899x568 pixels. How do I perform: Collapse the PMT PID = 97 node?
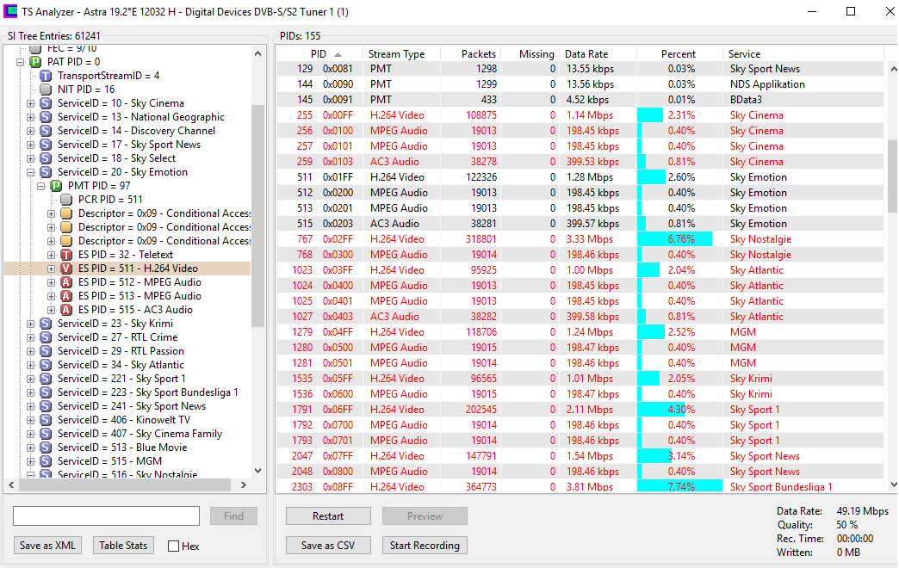tap(41, 186)
